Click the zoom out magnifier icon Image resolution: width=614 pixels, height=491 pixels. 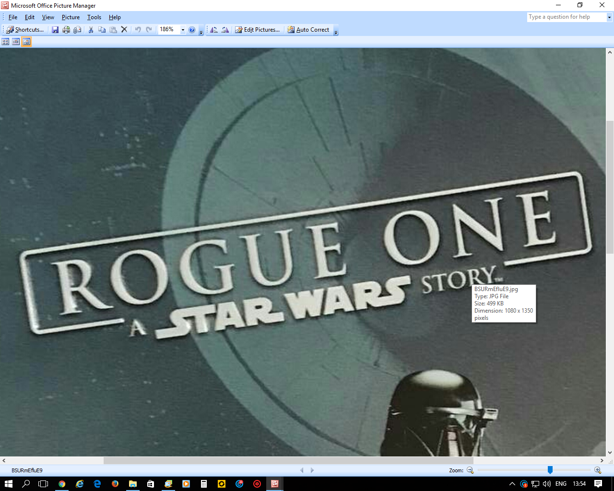470,470
